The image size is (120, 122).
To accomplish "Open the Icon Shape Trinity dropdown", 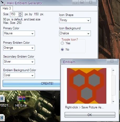I will click(75, 20).
